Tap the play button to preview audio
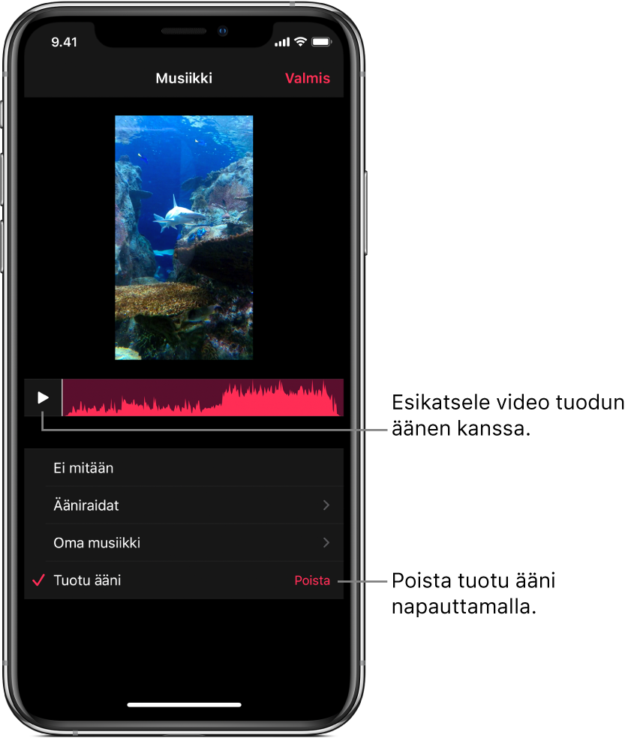 43,397
